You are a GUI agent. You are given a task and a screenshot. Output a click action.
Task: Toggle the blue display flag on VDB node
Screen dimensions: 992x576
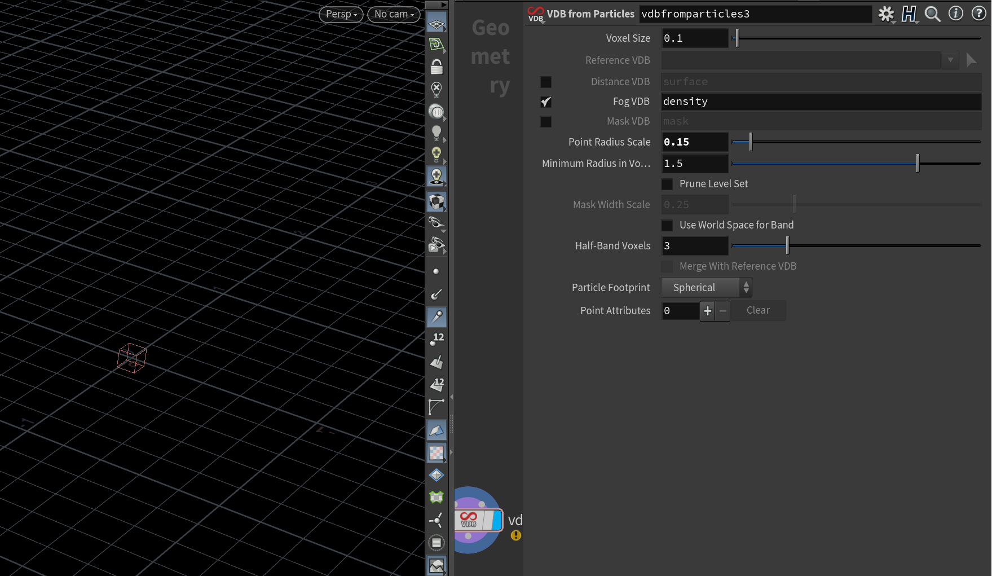[496, 520]
